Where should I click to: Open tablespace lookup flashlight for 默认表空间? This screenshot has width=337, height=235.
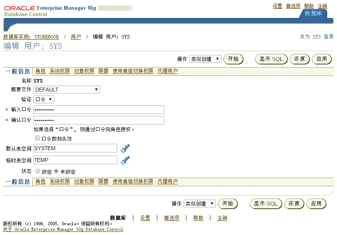[x=125, y=149]
